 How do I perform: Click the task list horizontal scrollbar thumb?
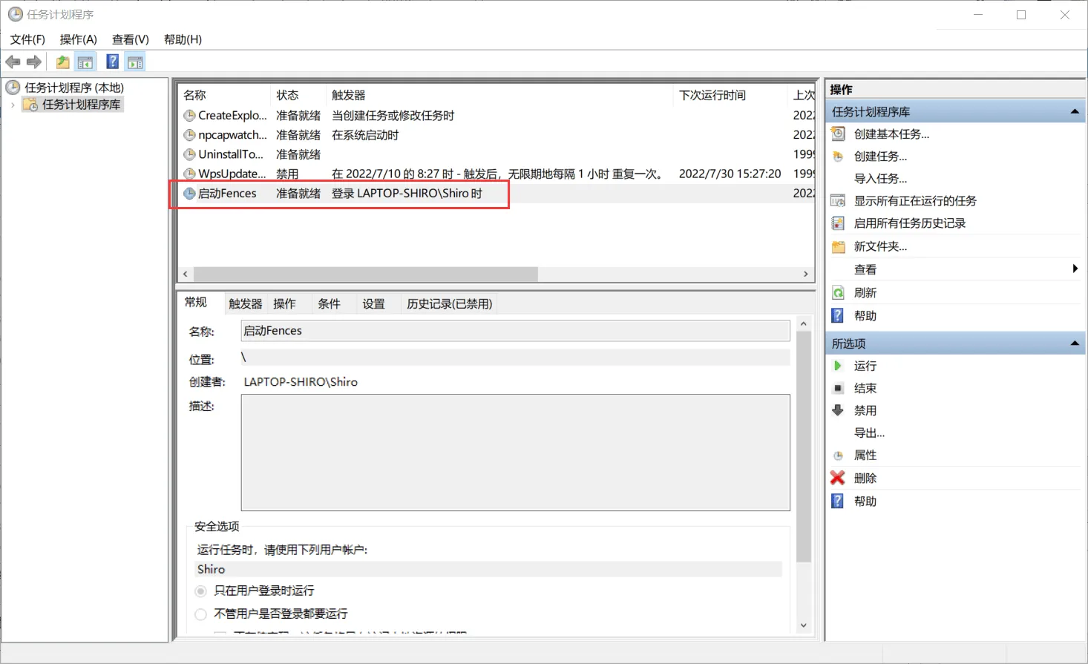pyautogui.click(x=365, y=274)
